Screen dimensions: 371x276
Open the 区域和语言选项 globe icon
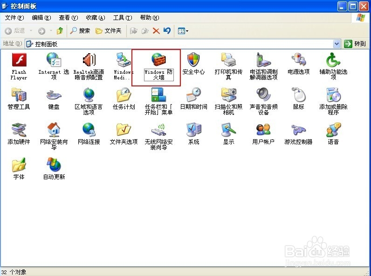click(89, 95)
